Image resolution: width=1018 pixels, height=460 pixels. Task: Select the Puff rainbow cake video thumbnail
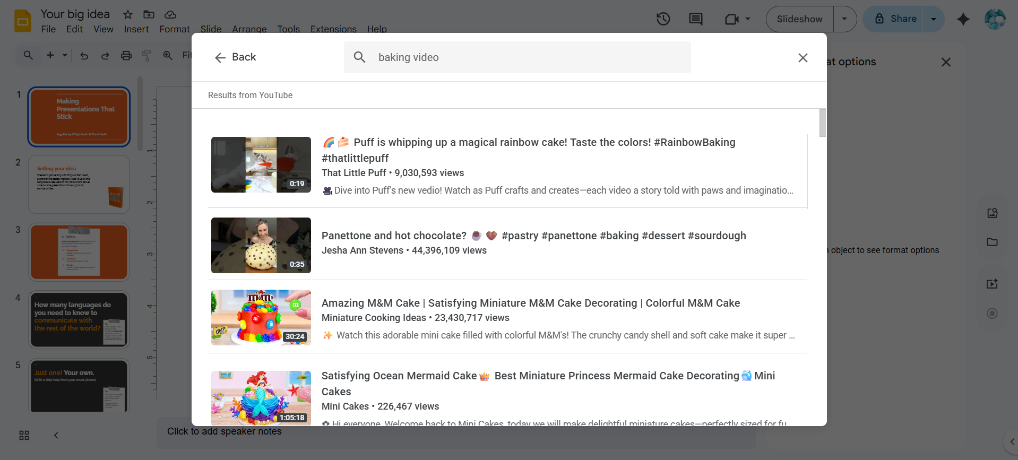pyautogui.click(x=261, y=164)
